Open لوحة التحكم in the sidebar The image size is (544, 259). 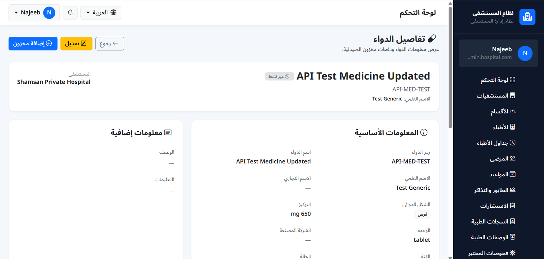click(x=498, y=80)
